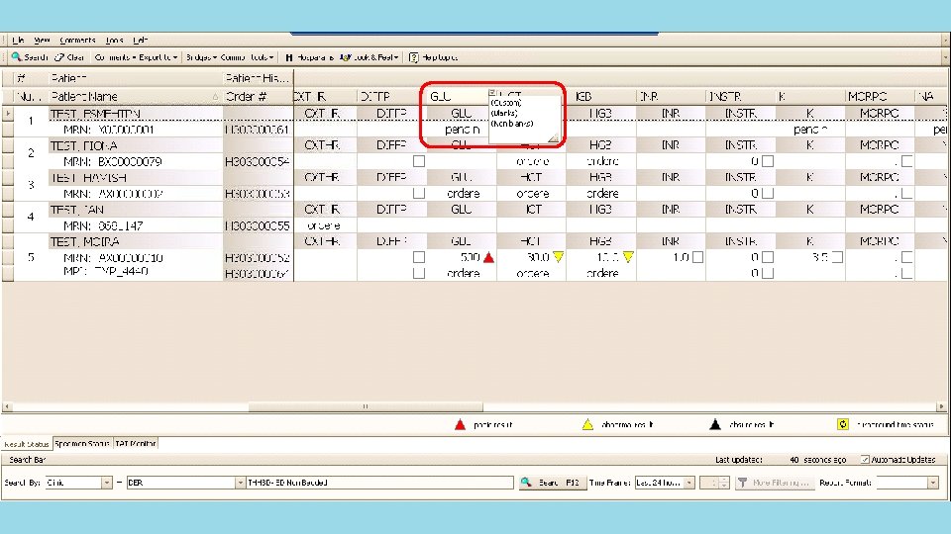
Task: Click the Search F12 button
Action: 553,483
